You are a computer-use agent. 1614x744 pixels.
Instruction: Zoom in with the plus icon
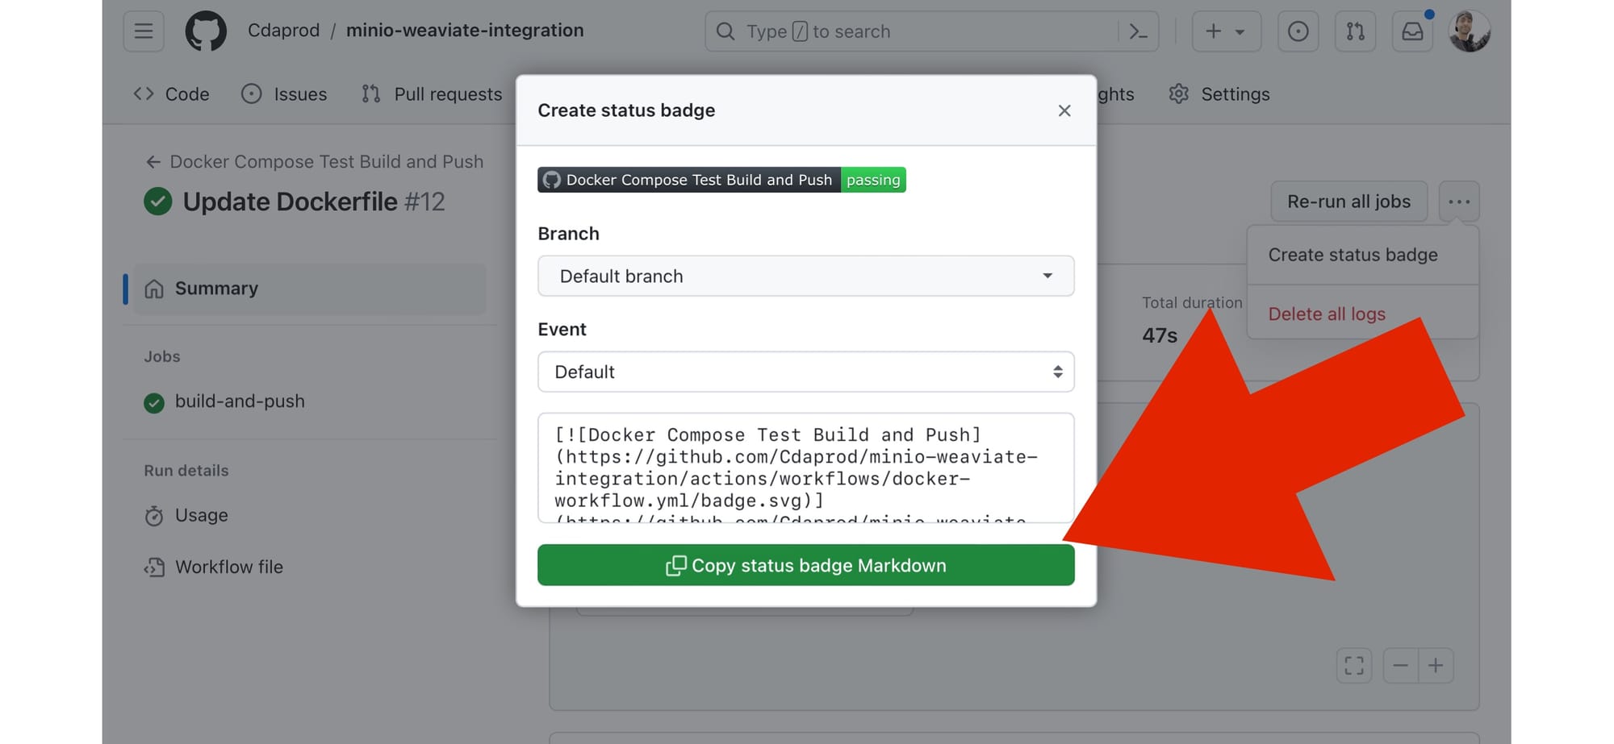tap(1435, 666)
